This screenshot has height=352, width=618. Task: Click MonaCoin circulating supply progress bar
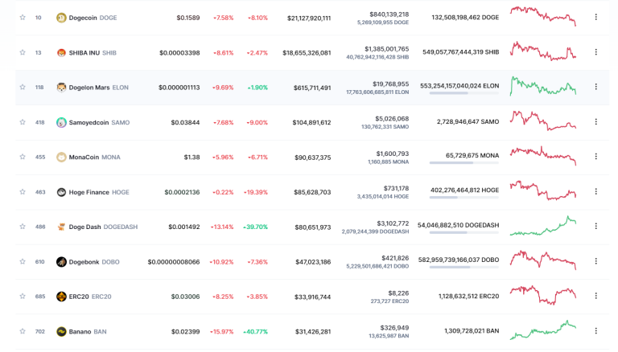click(463, 162)
